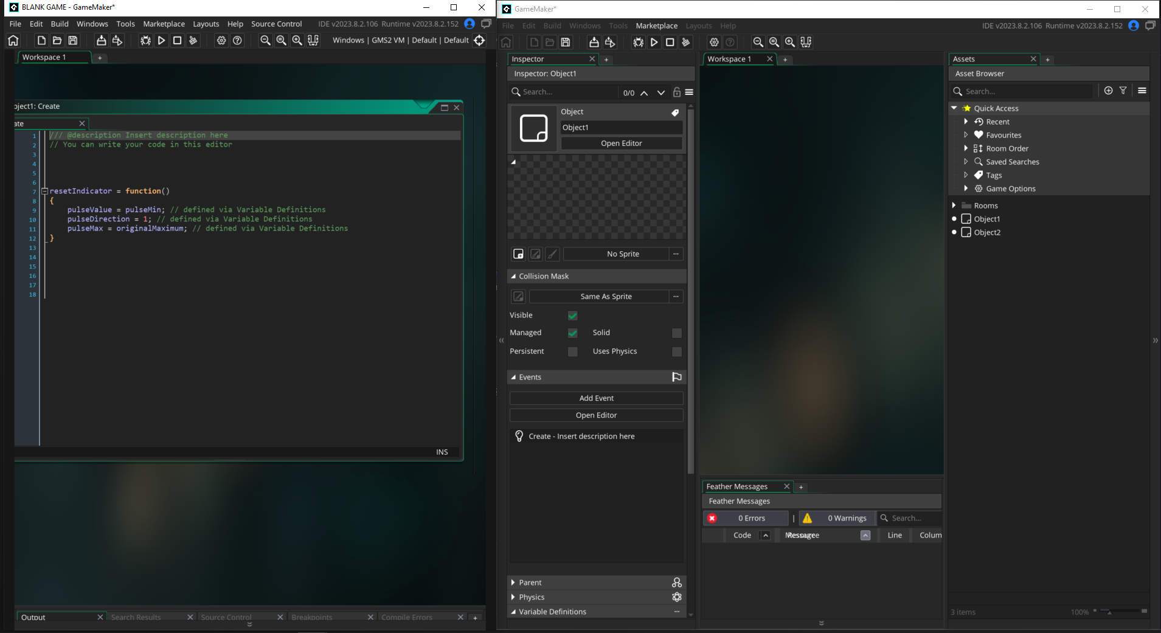Switch to the Source Control tab
The width and height of the screenshot is (1161, 633).
(x=226, y=617)
